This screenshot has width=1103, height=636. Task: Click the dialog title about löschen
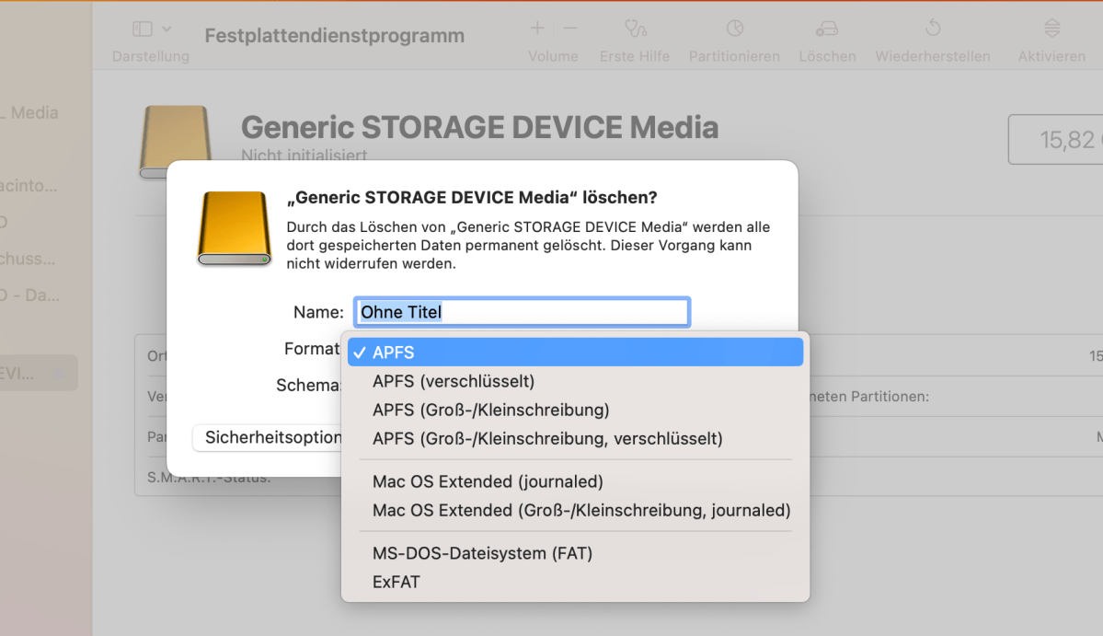(x=472, y=198)
